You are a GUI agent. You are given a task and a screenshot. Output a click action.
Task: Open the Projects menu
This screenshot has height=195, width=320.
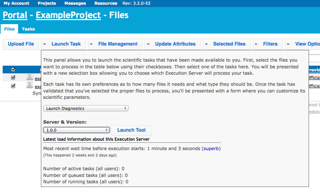pyautogui.click(x=47, y=3)
